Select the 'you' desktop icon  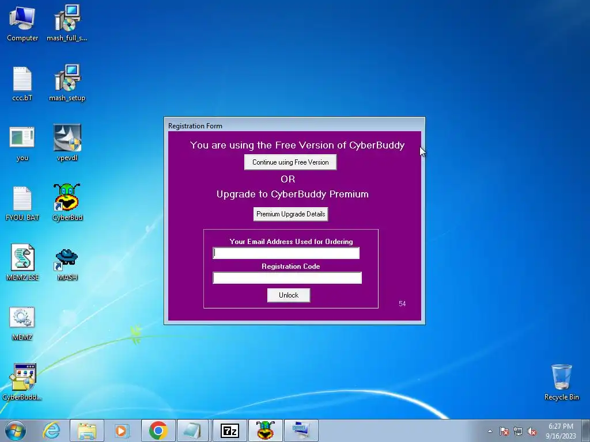(22, 144)
